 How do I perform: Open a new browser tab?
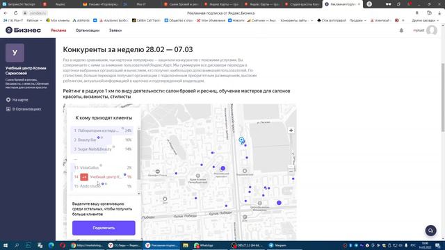[x=369, y=4]
